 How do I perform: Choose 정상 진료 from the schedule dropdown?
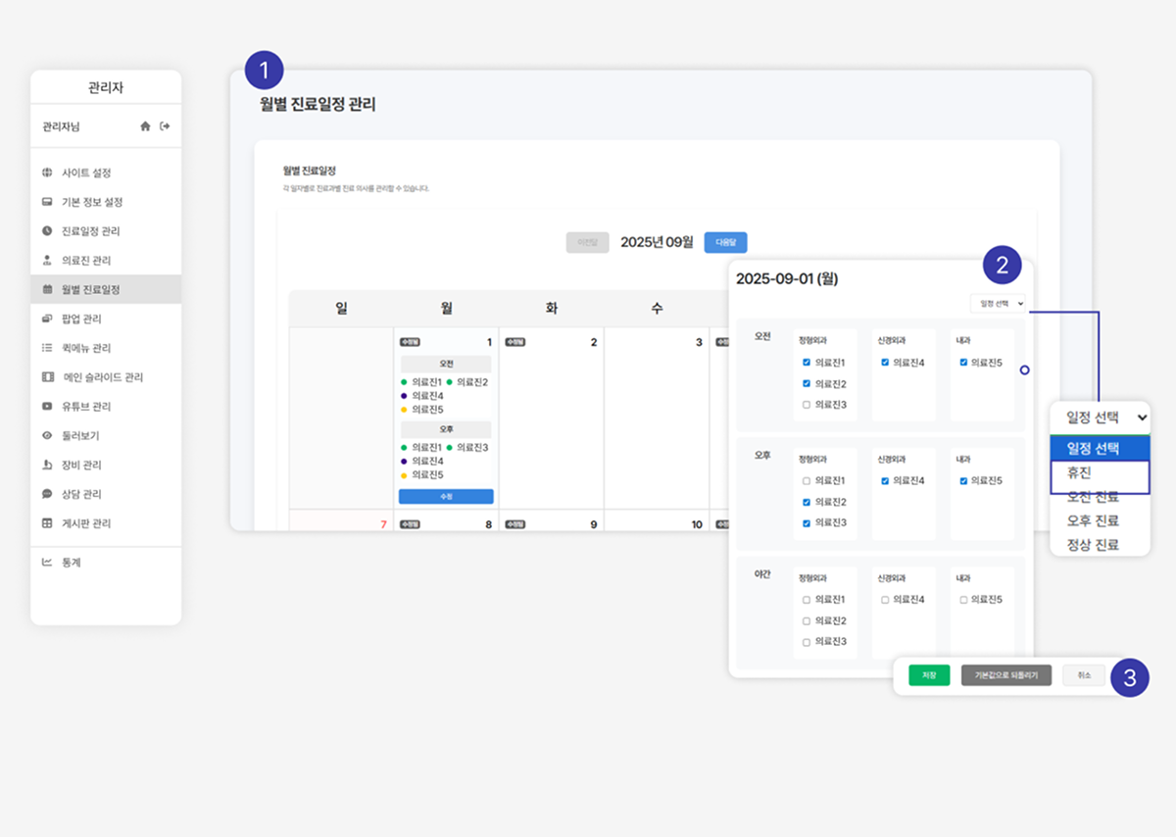coord(1100,545)
